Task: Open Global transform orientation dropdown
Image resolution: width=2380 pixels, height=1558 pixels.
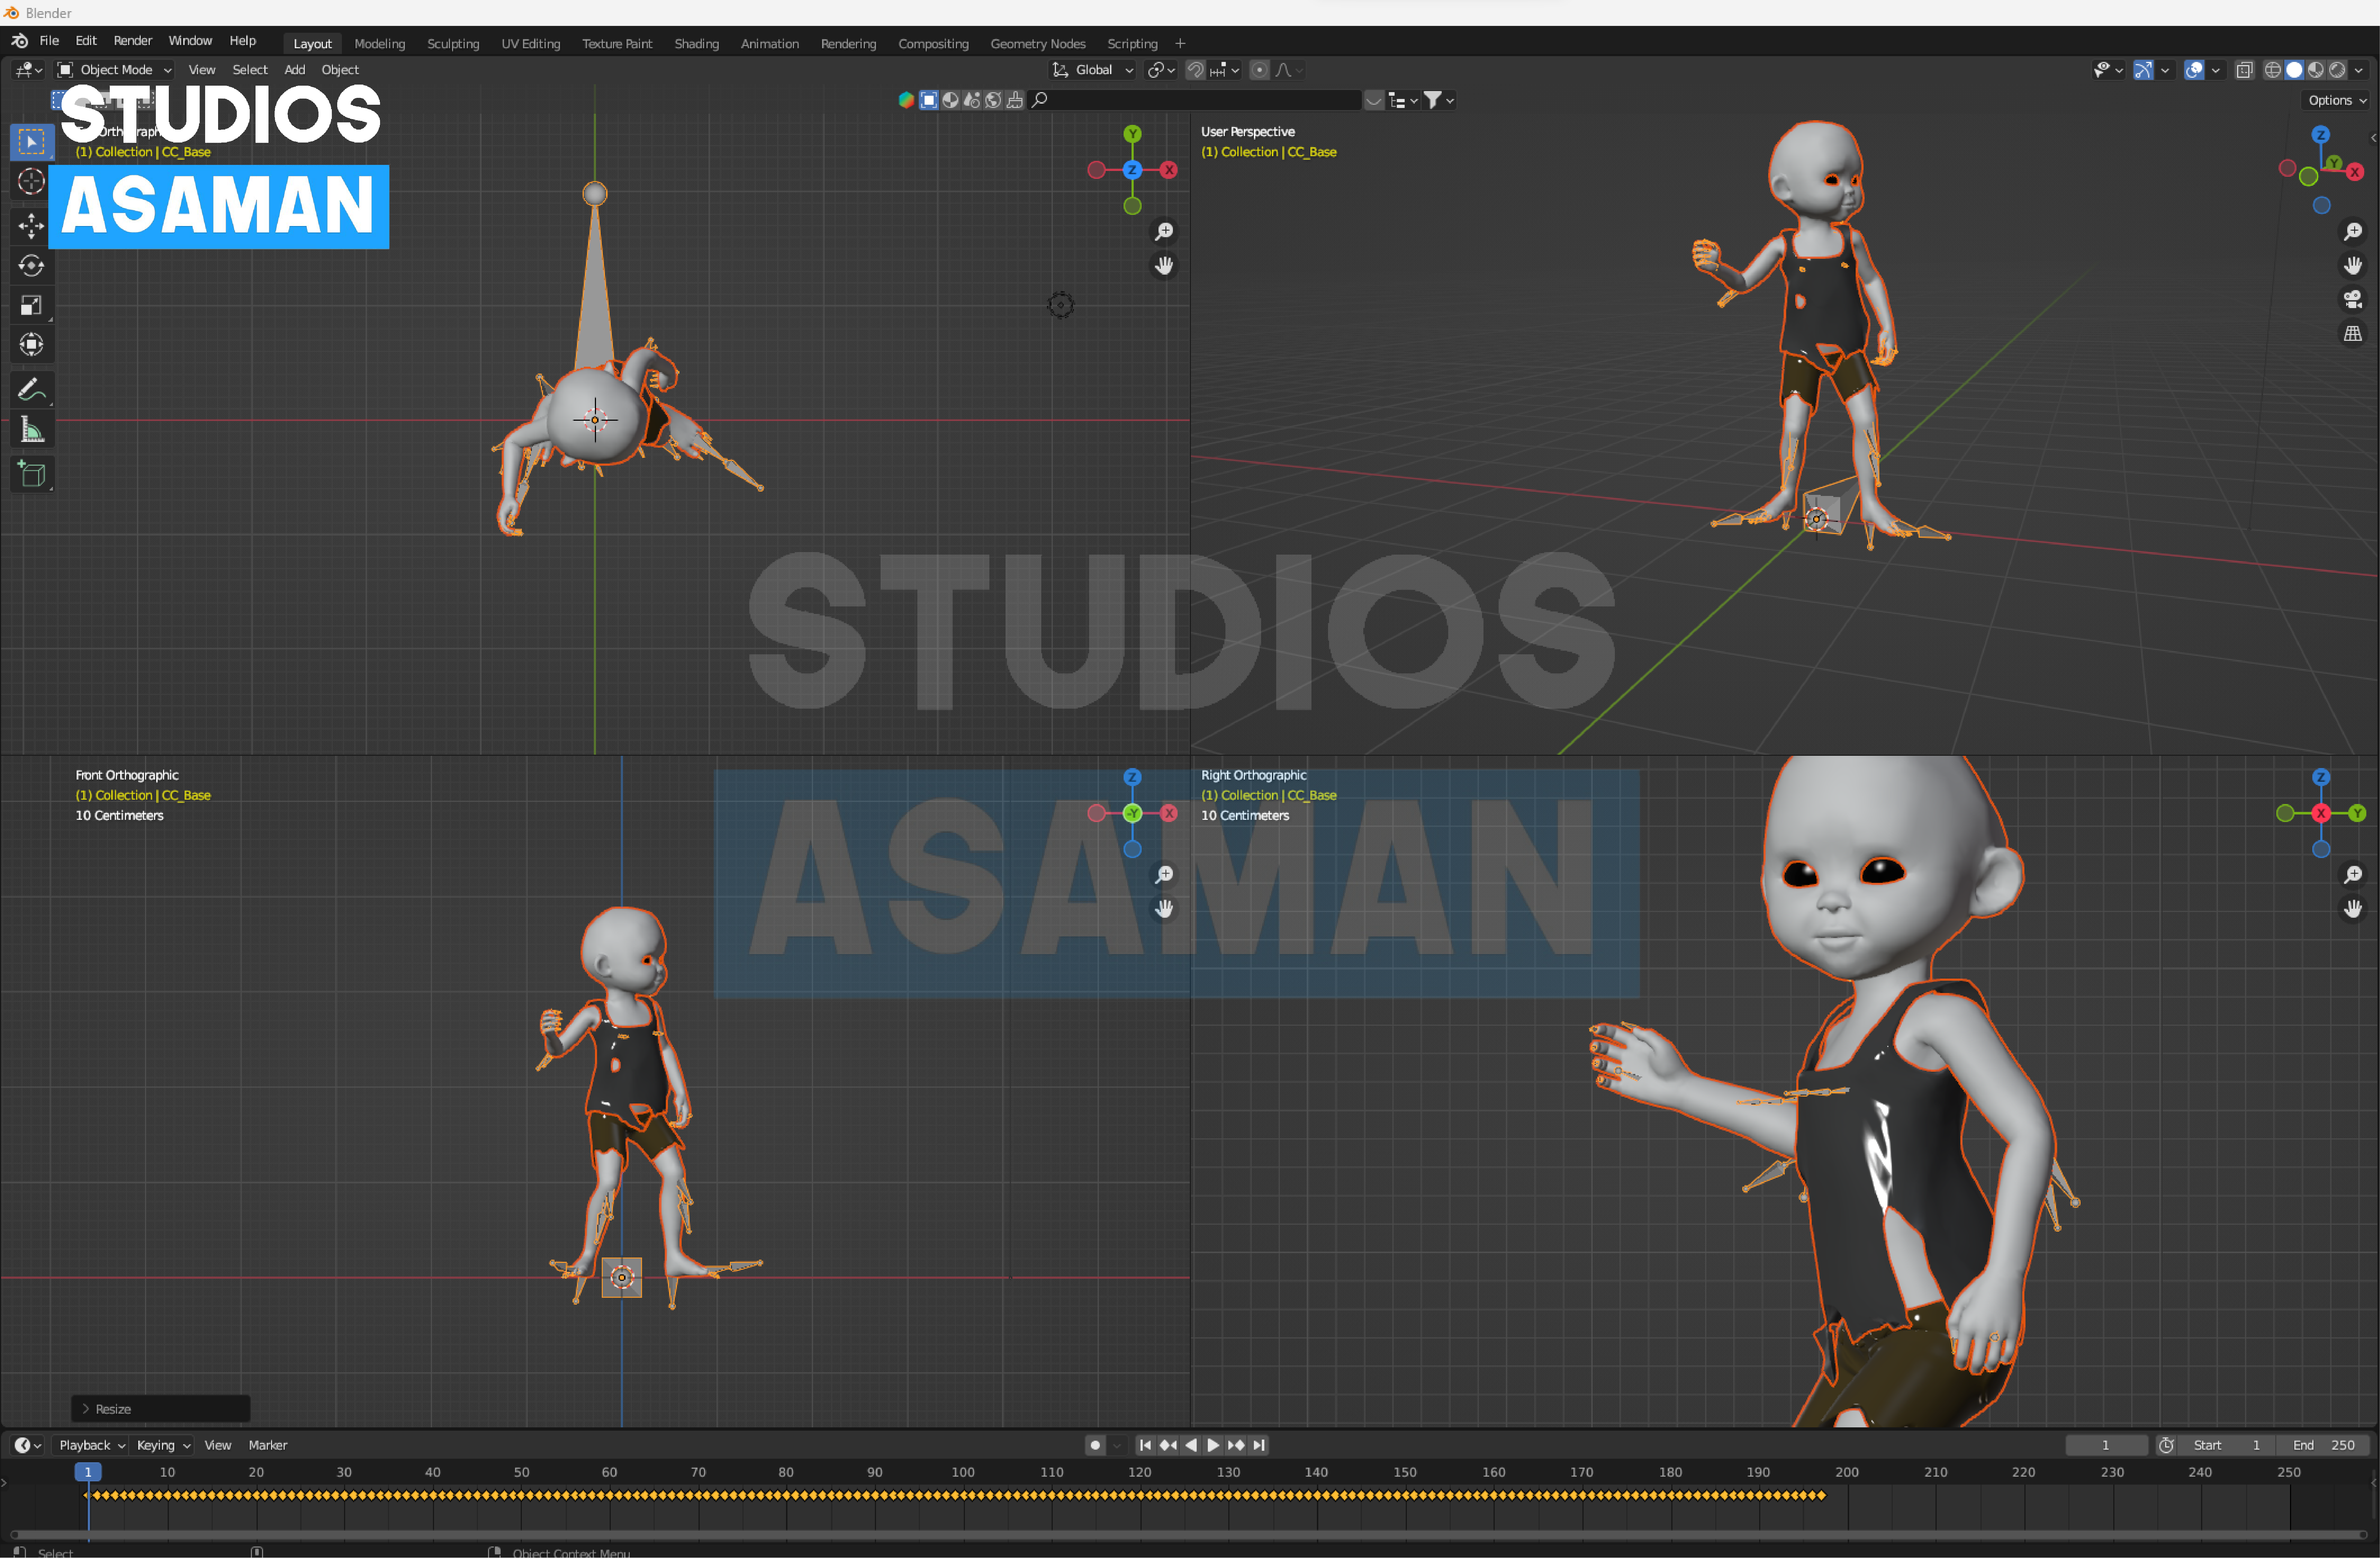Action: [x=1093, y=70]
